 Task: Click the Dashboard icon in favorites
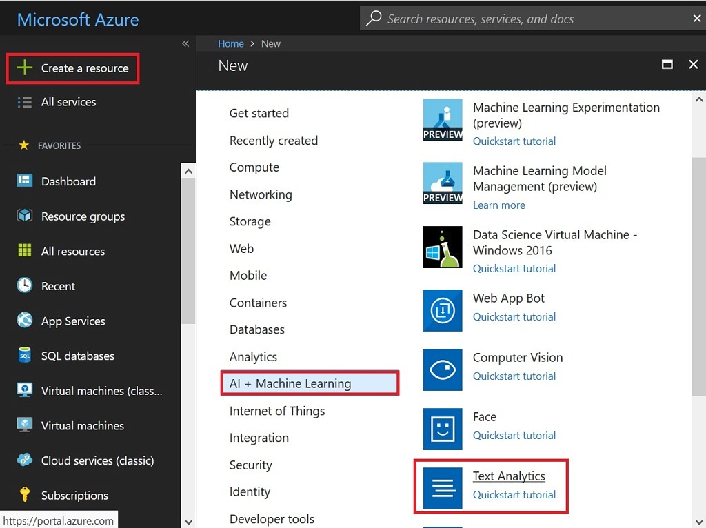pyautogui.click(x=24, y=181)
